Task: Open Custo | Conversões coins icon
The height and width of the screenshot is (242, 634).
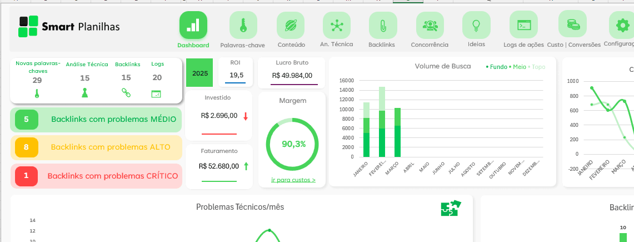Action: pos(573,24)
